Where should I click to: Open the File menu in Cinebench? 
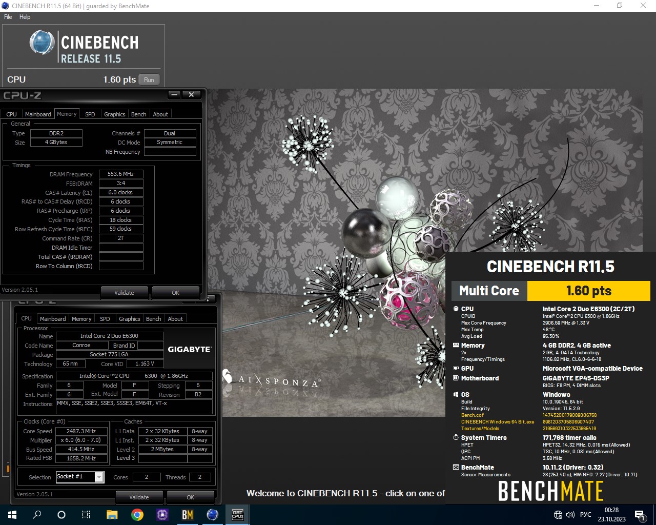(x=8, y=17)
